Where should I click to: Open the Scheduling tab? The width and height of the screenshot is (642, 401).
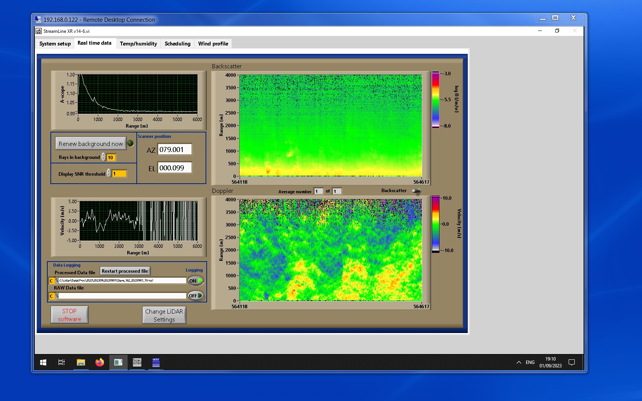[177, 44]
